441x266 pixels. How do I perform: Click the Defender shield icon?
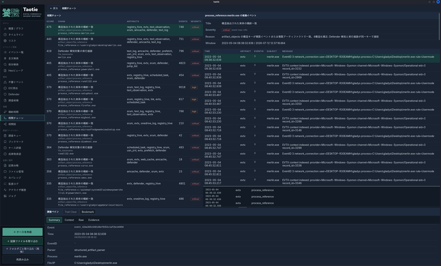[5, 94]
